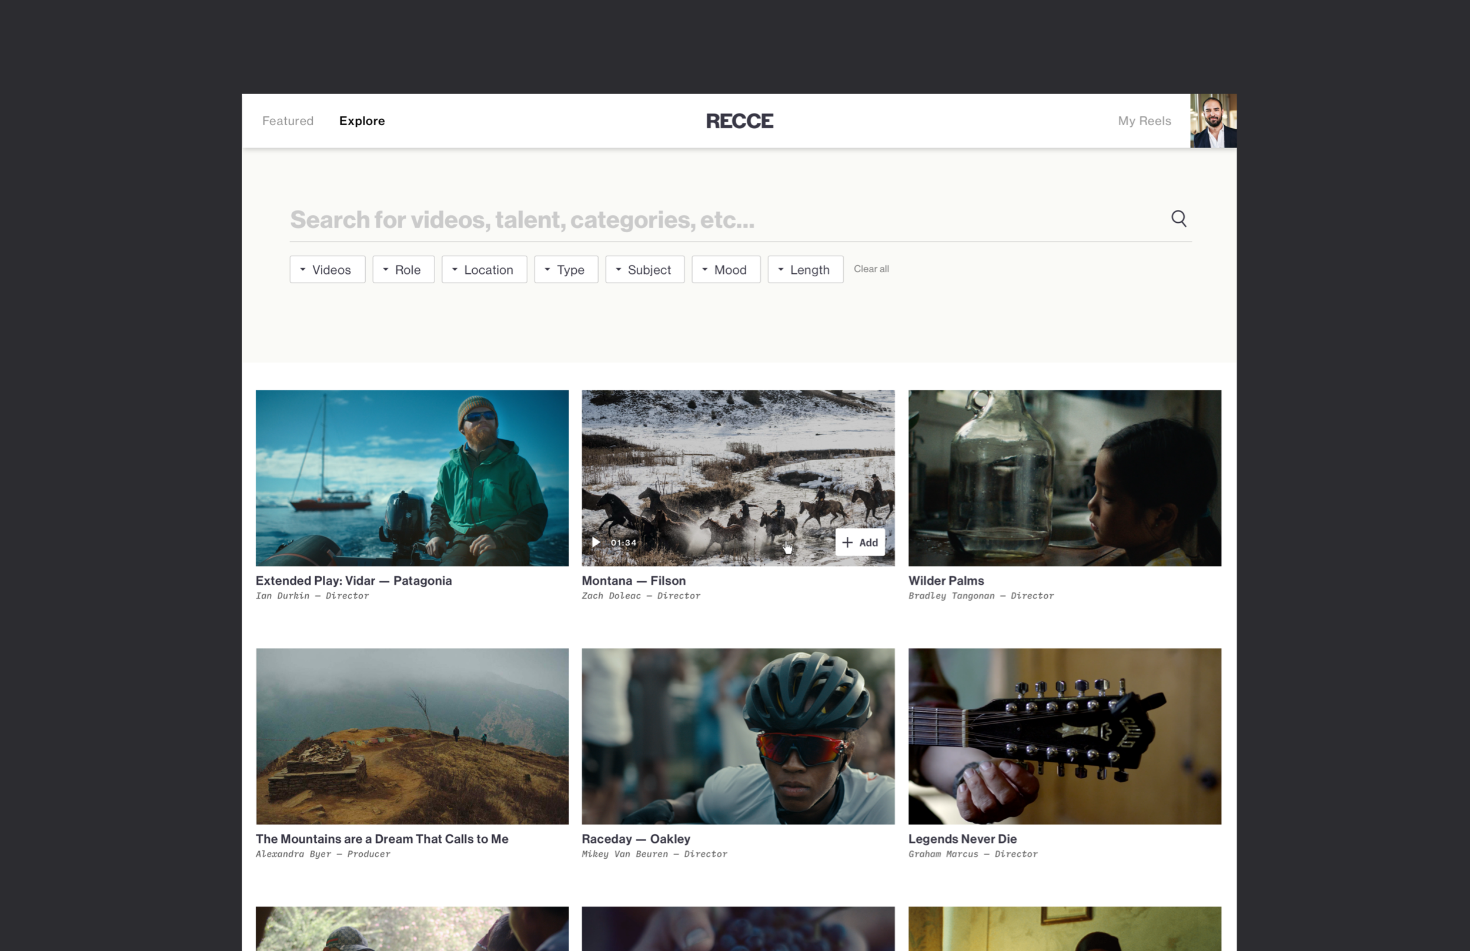Click The Mountains are a Dream title
Screen dimensions: 1470x951
pos(382,839)
